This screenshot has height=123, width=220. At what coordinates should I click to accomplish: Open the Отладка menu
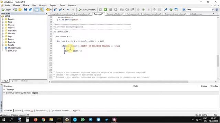[x=43, y=5]
